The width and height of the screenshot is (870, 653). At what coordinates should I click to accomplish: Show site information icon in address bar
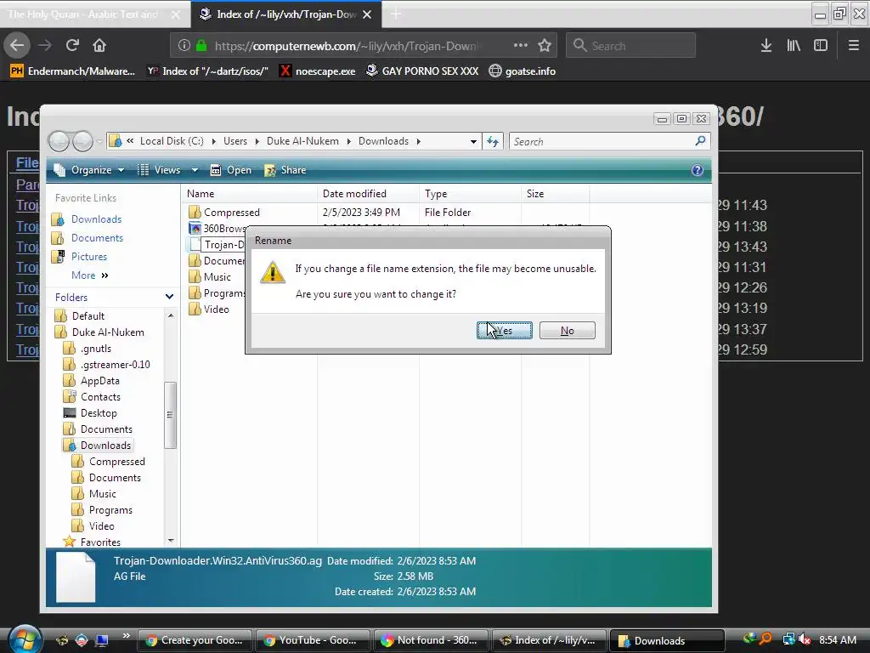[x=184, y=46]
